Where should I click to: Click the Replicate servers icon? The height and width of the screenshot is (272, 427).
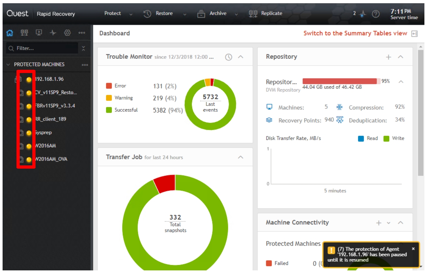[x=253, y=14]
